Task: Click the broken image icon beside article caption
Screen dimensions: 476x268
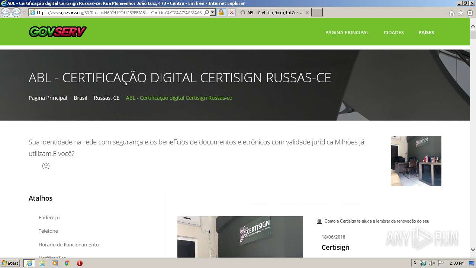Action: tap(319, 221)
